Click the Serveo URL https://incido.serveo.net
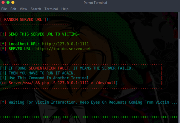 63,49
